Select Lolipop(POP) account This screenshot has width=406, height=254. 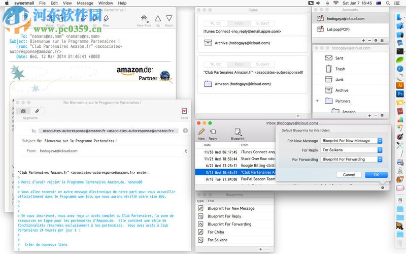pyautogui.click(x=351, y=29)
